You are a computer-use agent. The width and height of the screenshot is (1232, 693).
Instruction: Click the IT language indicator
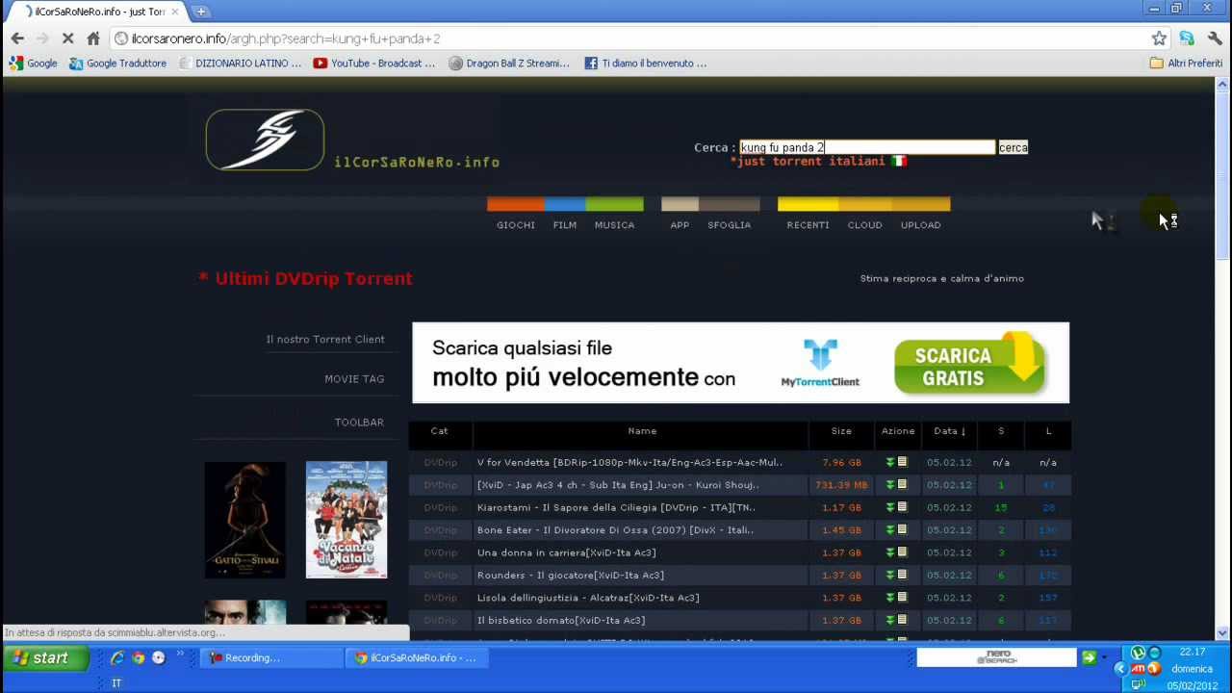[x=116, y=683]
